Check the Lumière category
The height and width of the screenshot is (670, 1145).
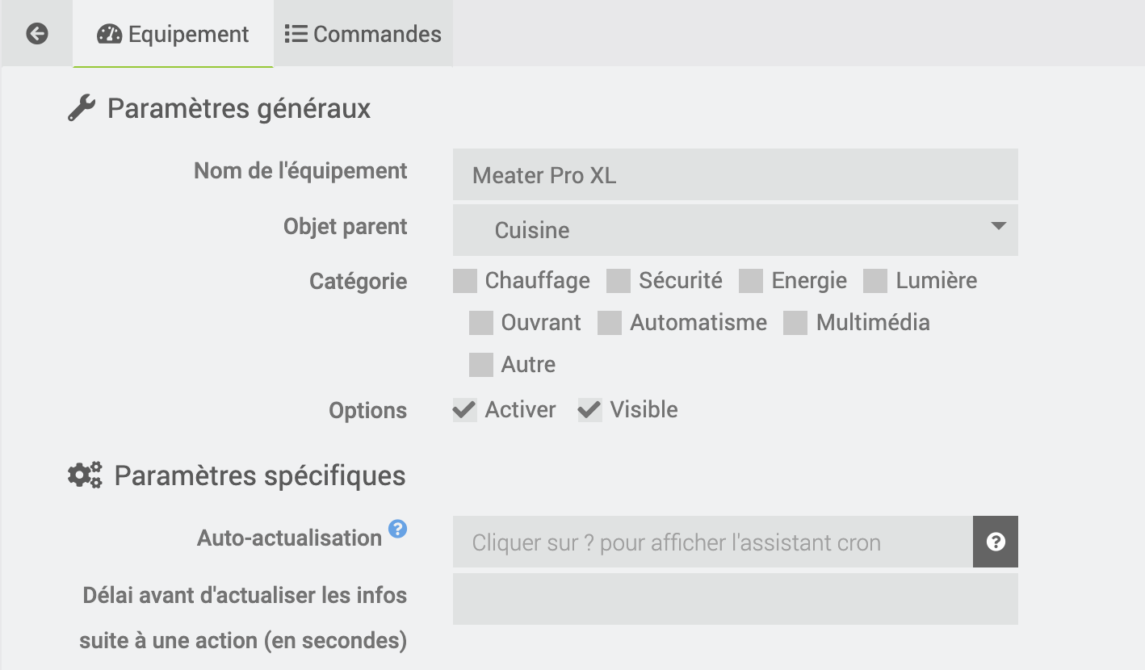click(x=875, y=280)
